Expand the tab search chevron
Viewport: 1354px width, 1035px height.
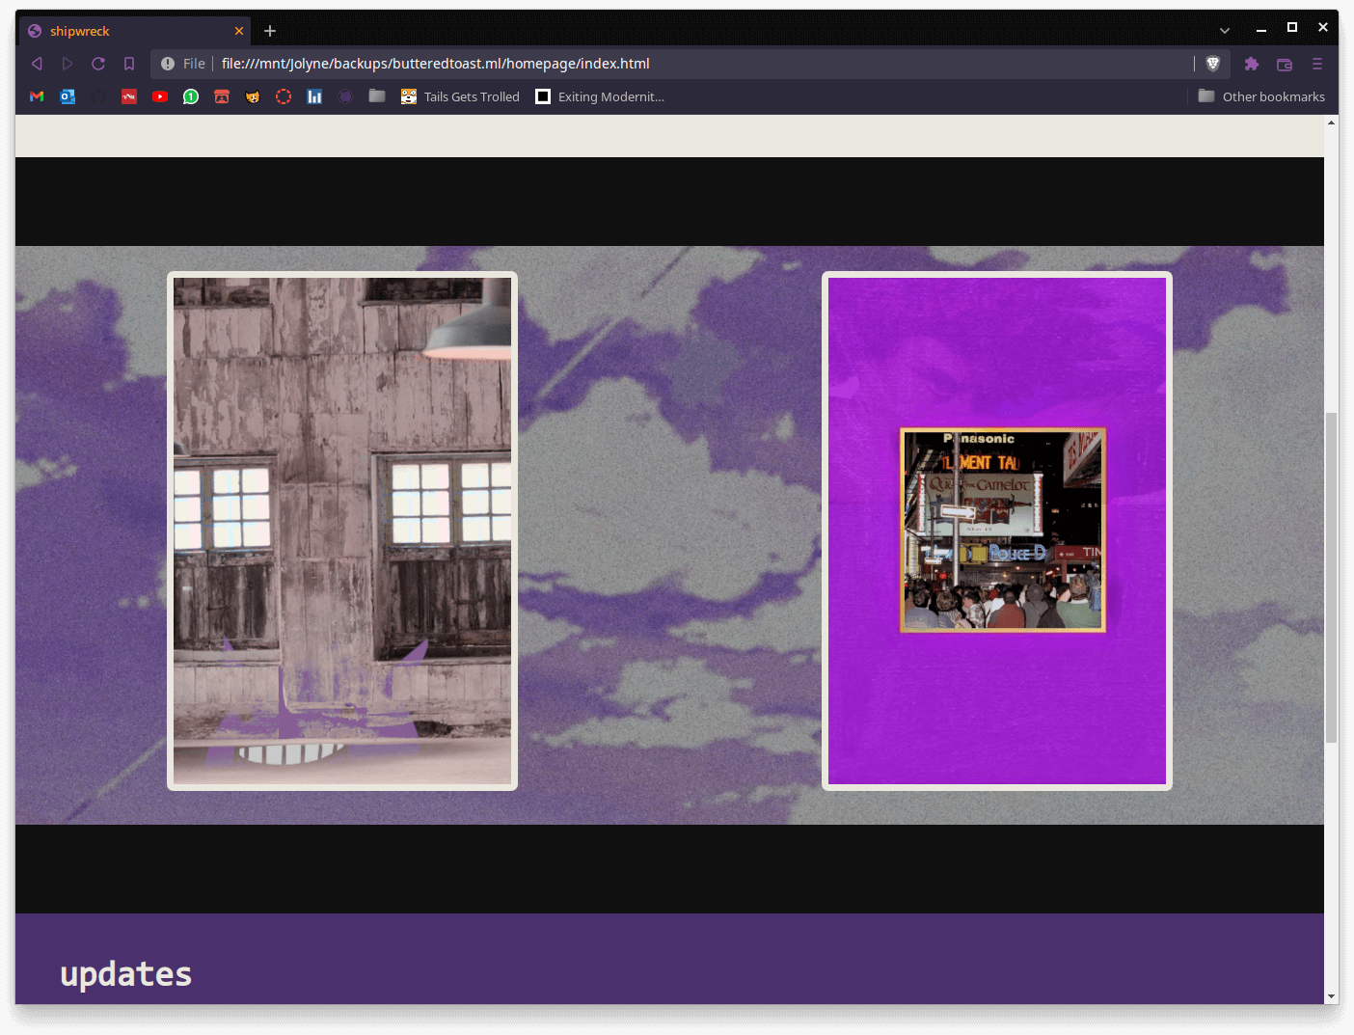coord(1224,31)
